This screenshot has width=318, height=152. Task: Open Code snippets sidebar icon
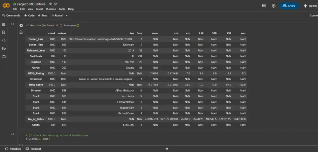3,40
